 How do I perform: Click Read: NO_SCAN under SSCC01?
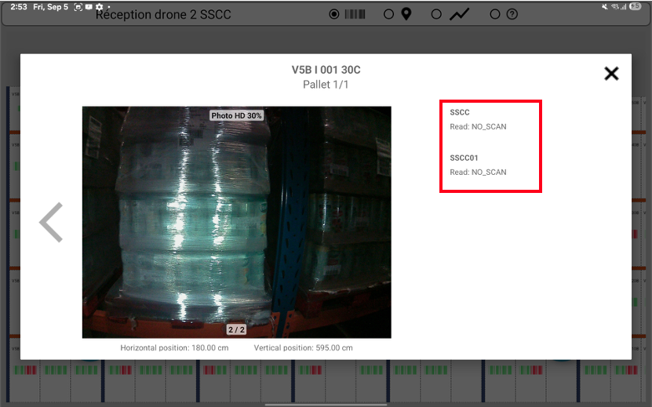478,172
